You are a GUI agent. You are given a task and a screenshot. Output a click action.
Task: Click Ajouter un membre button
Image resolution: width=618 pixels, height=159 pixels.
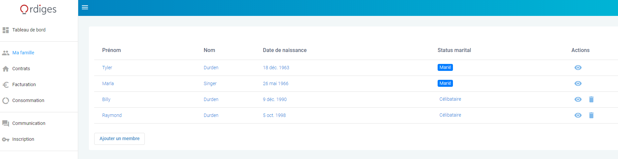(x=119, y=139)
